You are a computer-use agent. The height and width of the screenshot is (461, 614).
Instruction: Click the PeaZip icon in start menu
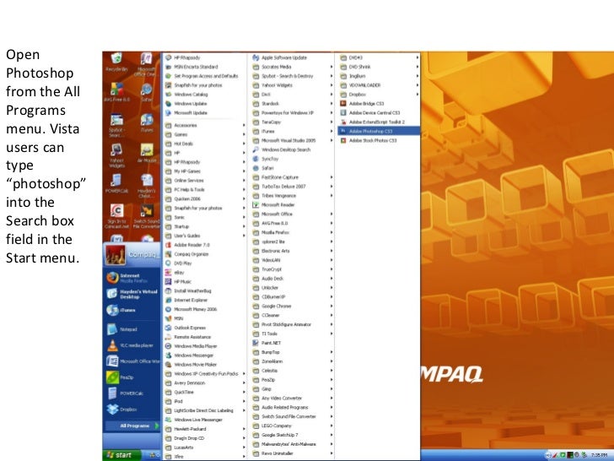(112, 377)
